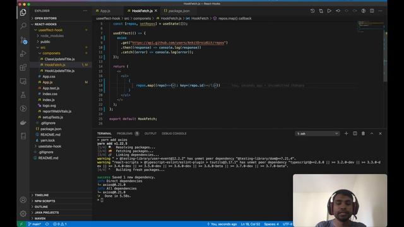Open the Accounts menu icon
Viewport: 404px width, 227px height.
(x=23, y=200)
